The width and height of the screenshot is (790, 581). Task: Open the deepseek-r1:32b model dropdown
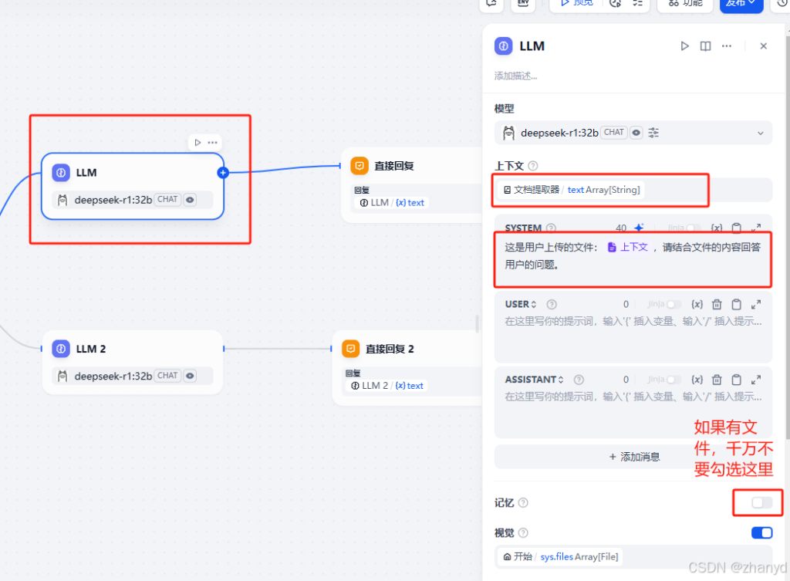tap(633, 133)
